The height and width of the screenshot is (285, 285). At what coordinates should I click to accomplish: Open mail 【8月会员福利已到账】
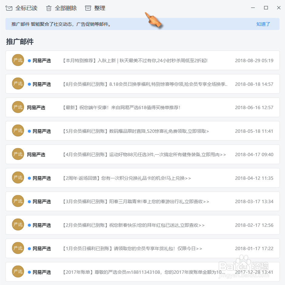pos(142,84)
